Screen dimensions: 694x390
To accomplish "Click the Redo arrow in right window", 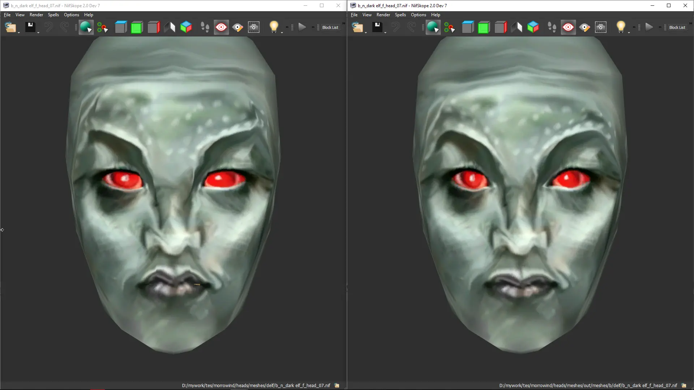I will point(411,27).
